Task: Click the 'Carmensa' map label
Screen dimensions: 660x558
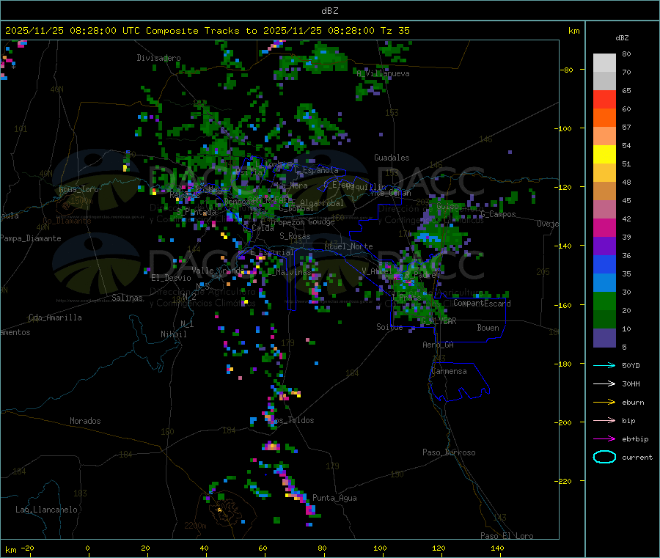Action: tap(449, 371)
